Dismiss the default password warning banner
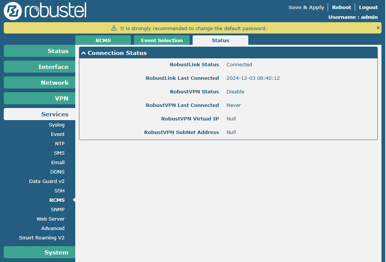The image size is (386, 262). tap(378, 28)
